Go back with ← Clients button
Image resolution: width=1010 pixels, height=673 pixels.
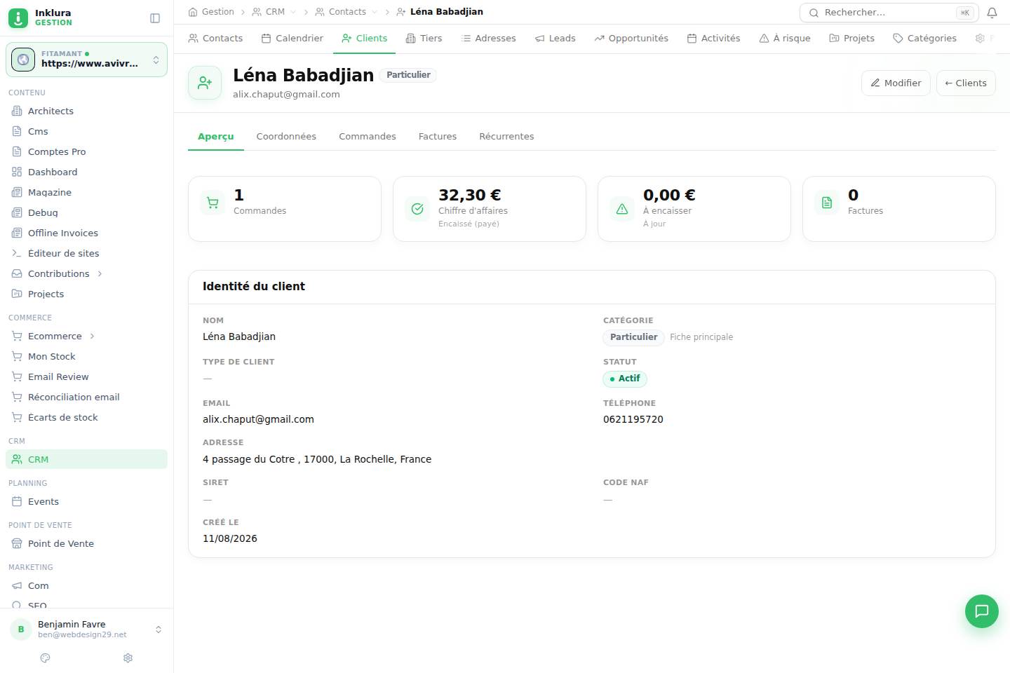pos(966,83)
